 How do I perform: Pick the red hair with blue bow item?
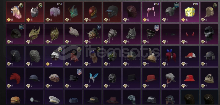pos(170,56)
